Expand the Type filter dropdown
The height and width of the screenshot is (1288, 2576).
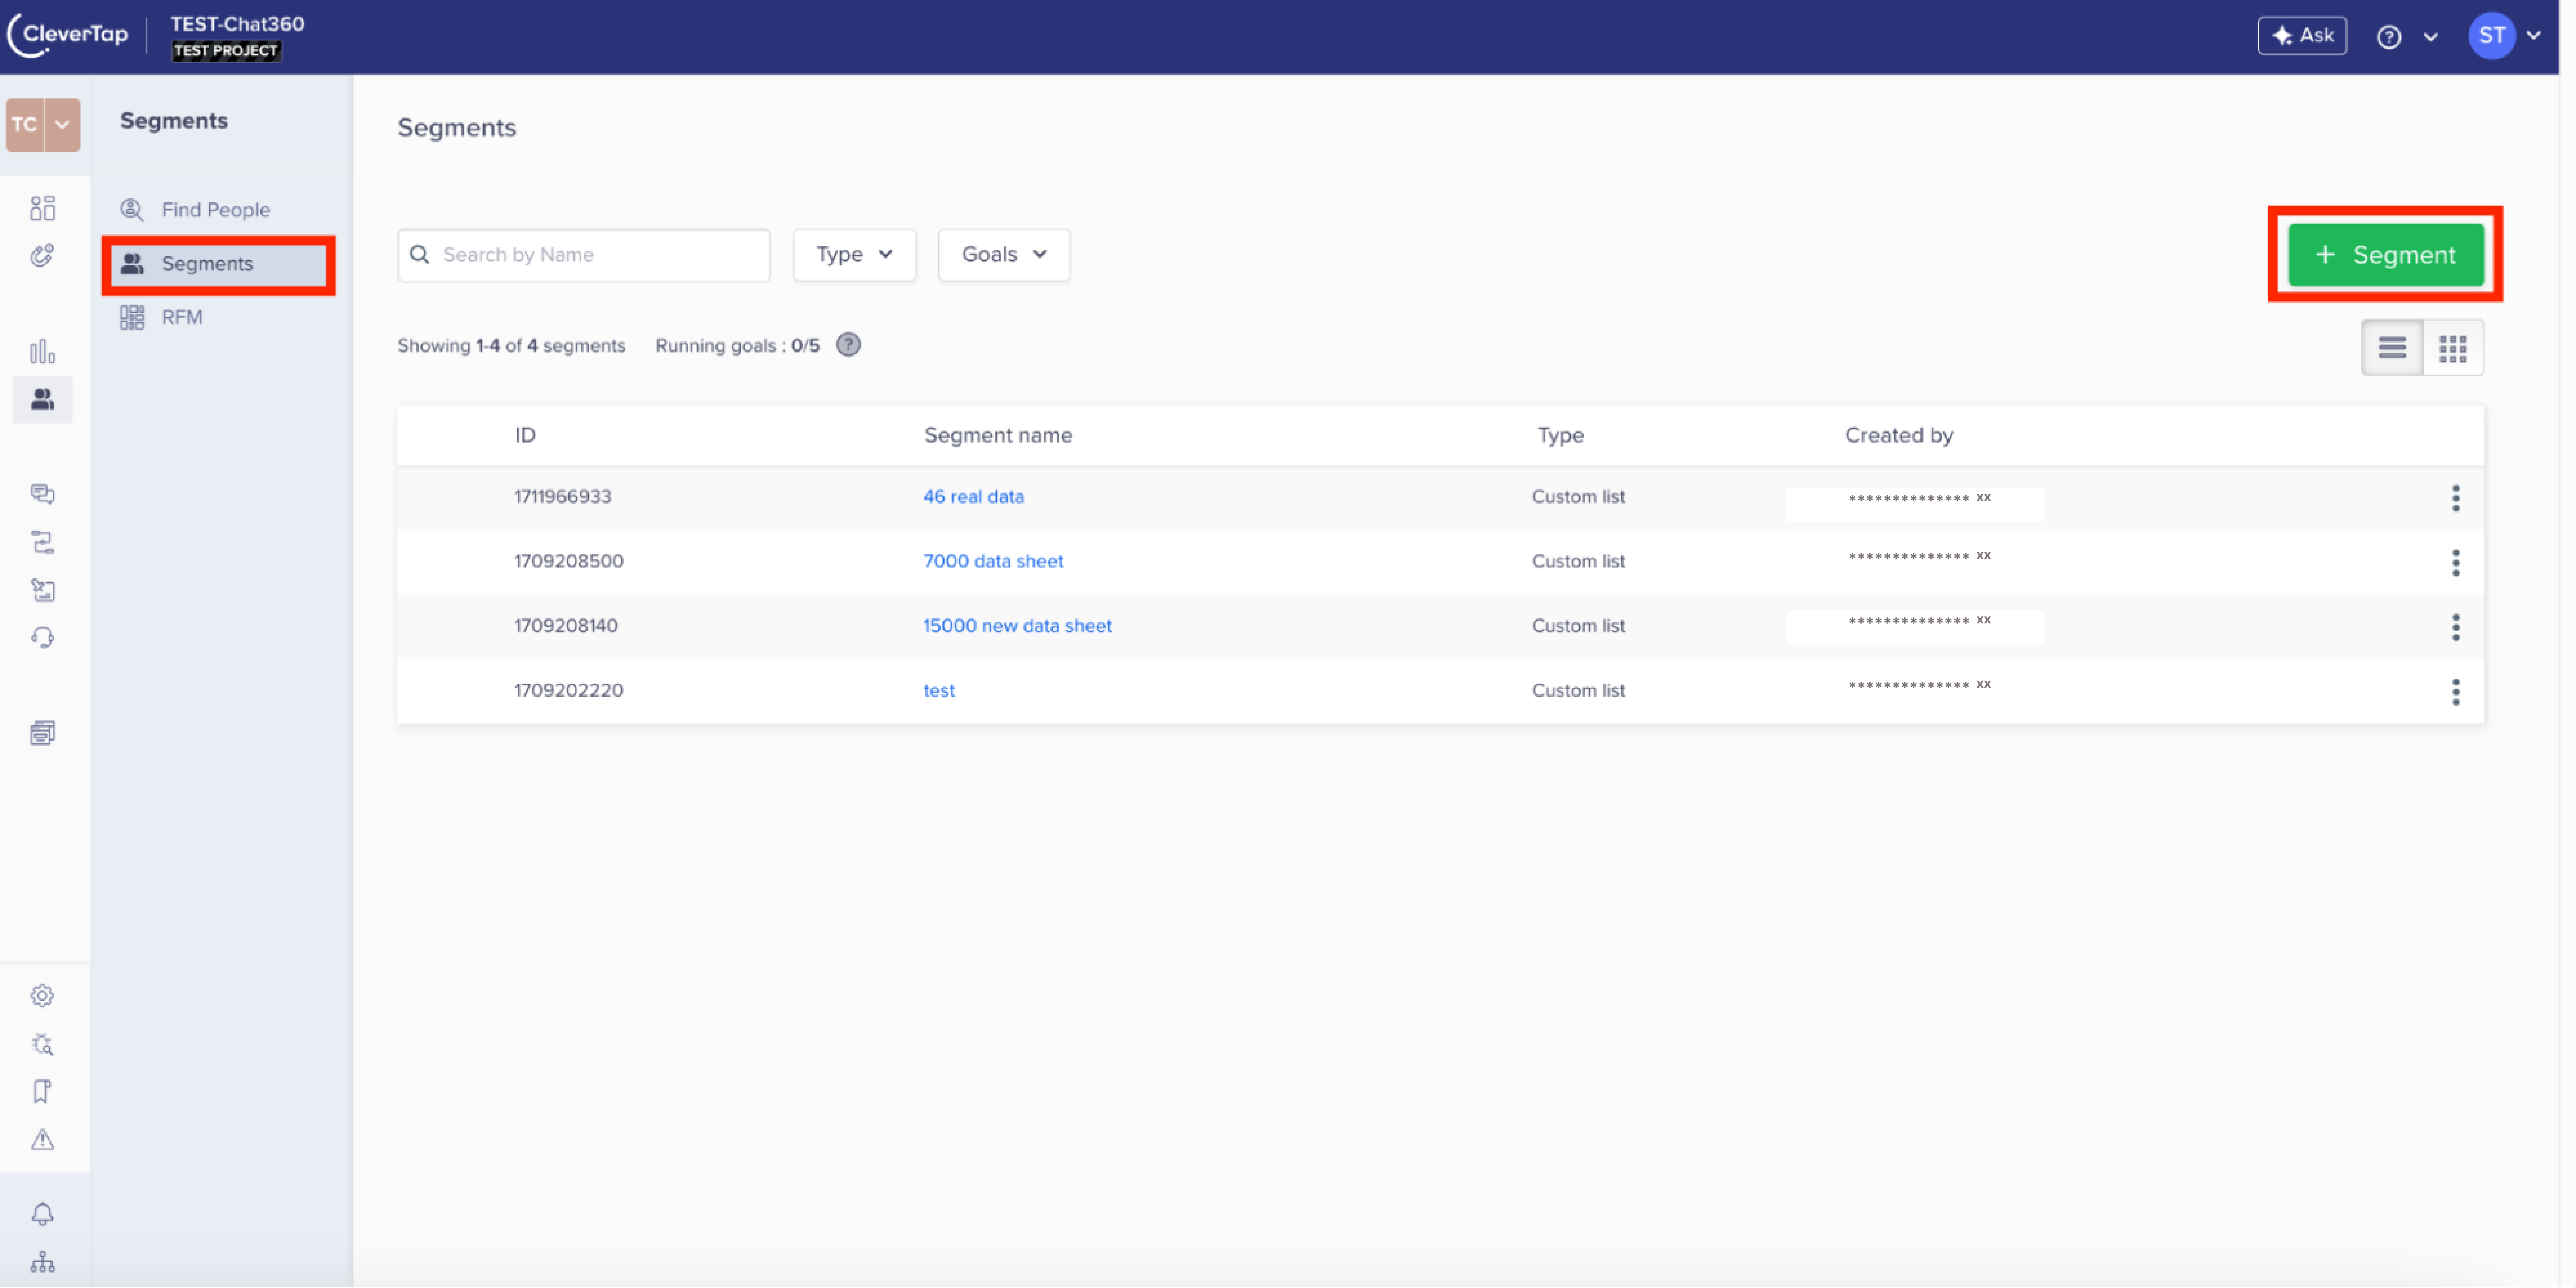tap(854, 255)
